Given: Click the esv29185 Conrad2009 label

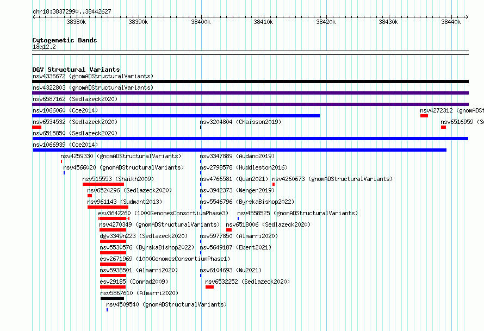Looking at the screenshot, I should (134, 282).
